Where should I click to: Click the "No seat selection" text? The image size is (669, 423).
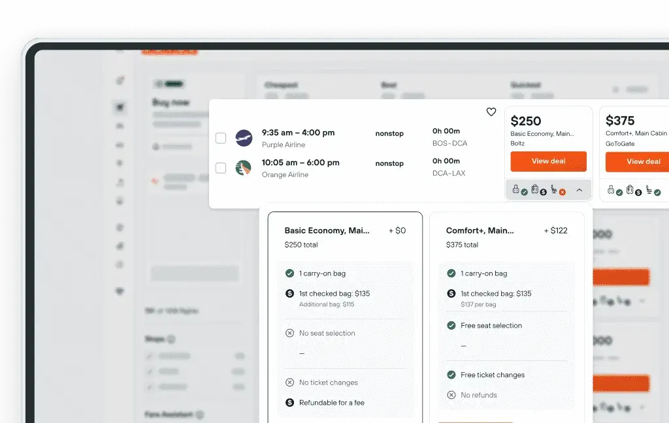pyautogui.click(x=327, y=333)
